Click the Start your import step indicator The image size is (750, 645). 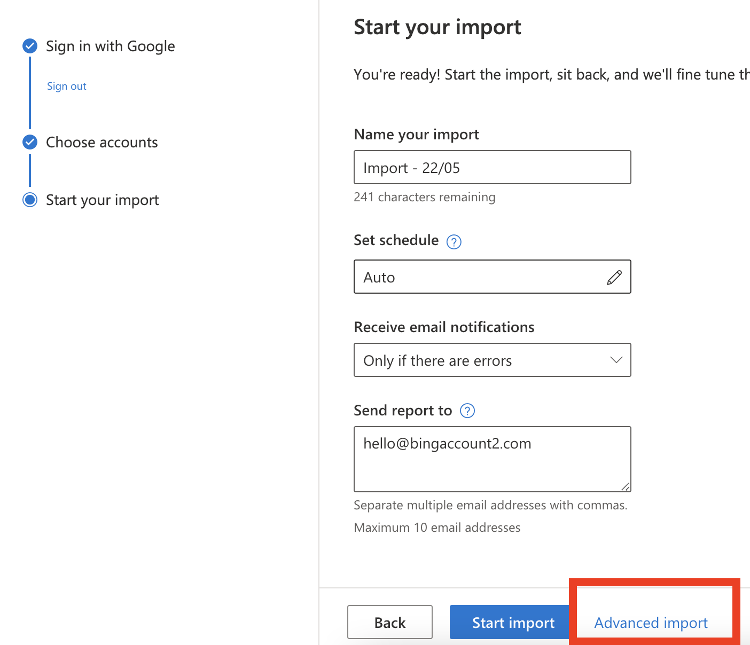[30, 200]
